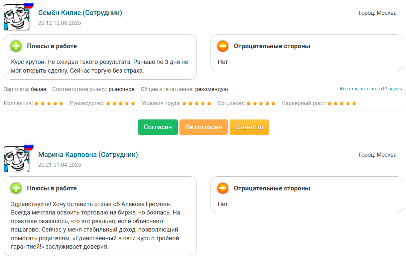Click the orange minus icon on Марина's review
Screen dimensions: 406x258
tap(223, 188)
